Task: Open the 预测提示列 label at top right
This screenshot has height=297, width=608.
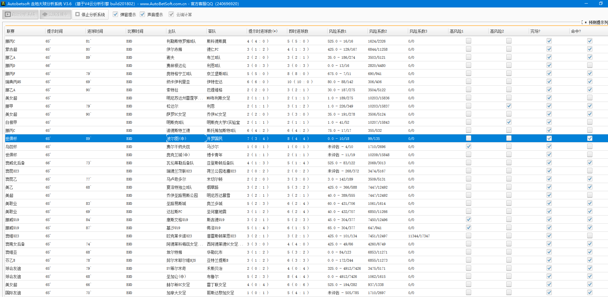Action: (597, 22)
